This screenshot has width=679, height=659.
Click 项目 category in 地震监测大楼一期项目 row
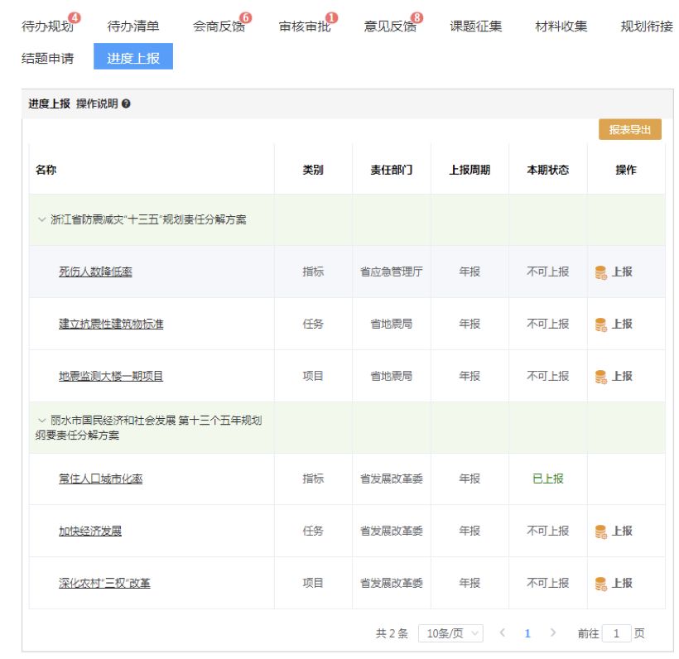[313, 376]
